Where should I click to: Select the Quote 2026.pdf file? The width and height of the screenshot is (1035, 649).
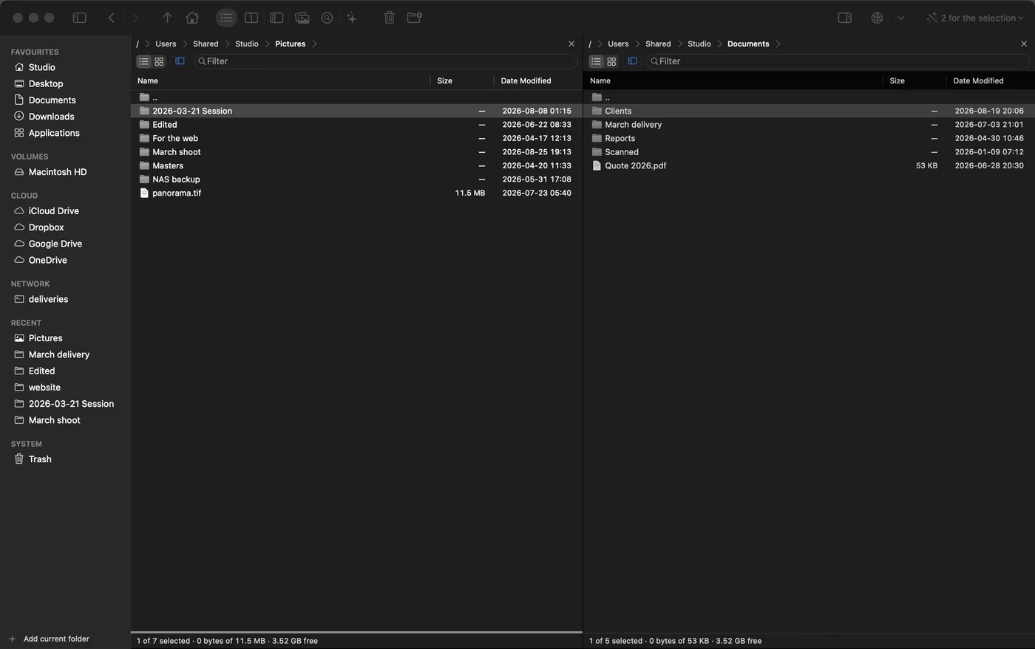pos(809,165)
